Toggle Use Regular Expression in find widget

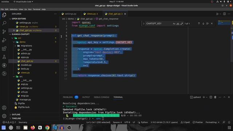coord(182,24)
